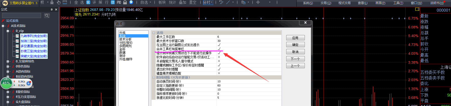
Task: Select the line drawing tool icon
Action: click(x=228, y=2)
